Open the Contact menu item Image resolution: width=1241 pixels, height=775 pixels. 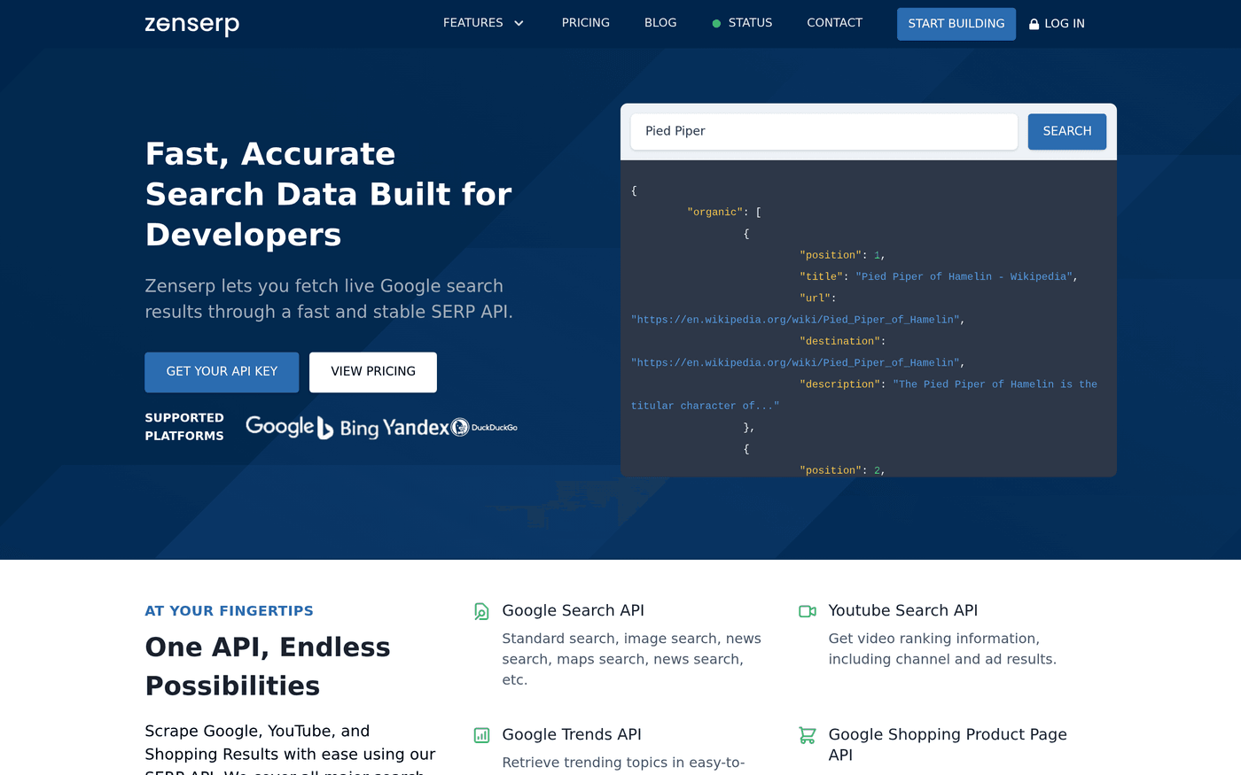tap(834, 23)
